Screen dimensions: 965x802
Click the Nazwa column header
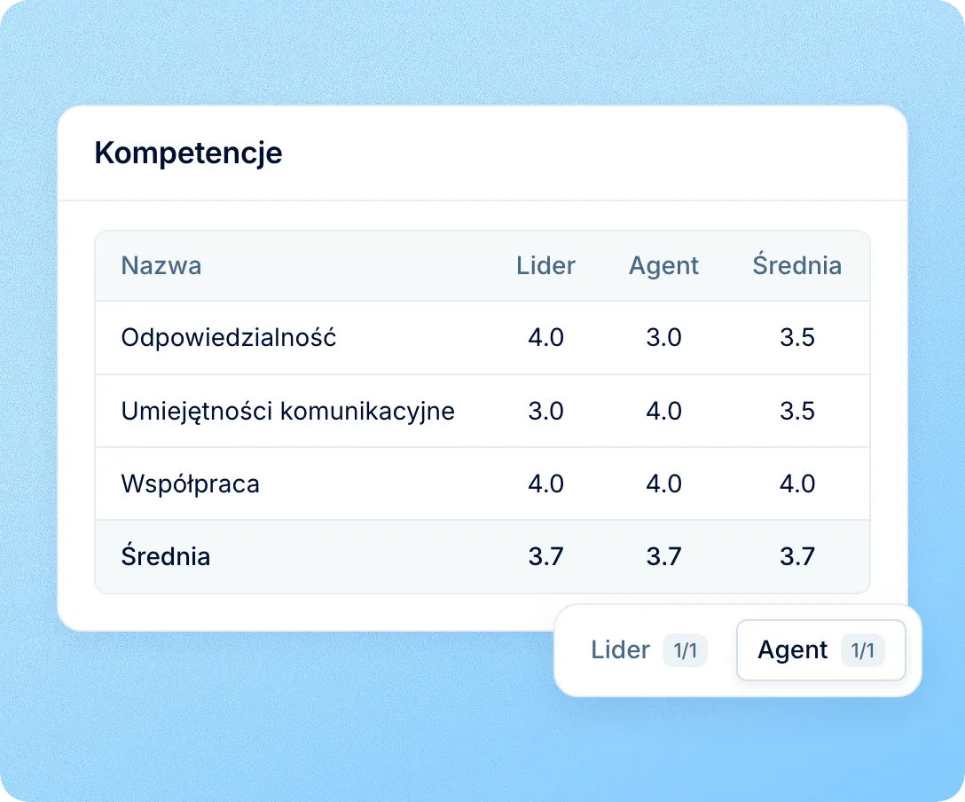[x=161, y=266]
